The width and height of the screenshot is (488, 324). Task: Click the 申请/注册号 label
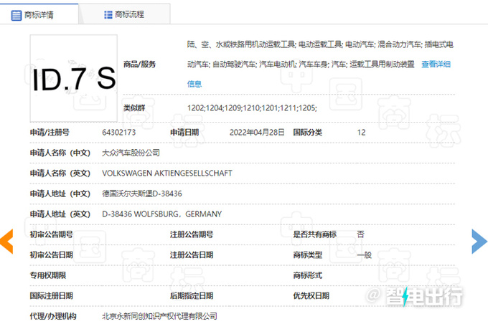50,133
